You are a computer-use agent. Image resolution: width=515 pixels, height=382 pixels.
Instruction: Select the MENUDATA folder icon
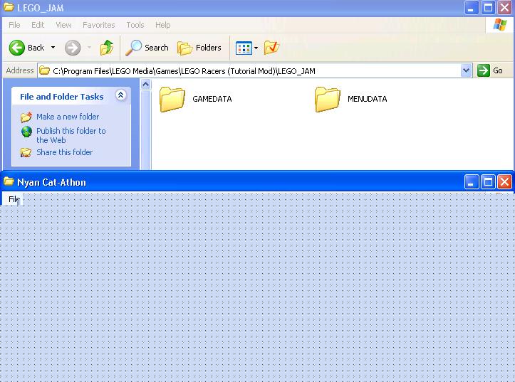point(327,99)
